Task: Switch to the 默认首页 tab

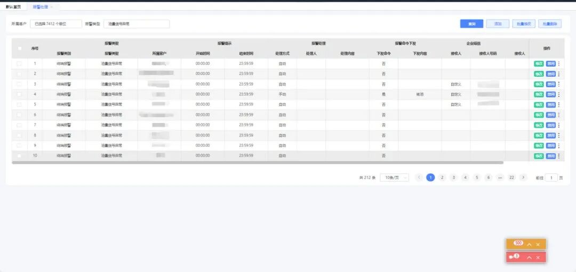Action: click(x=13, y=7)
